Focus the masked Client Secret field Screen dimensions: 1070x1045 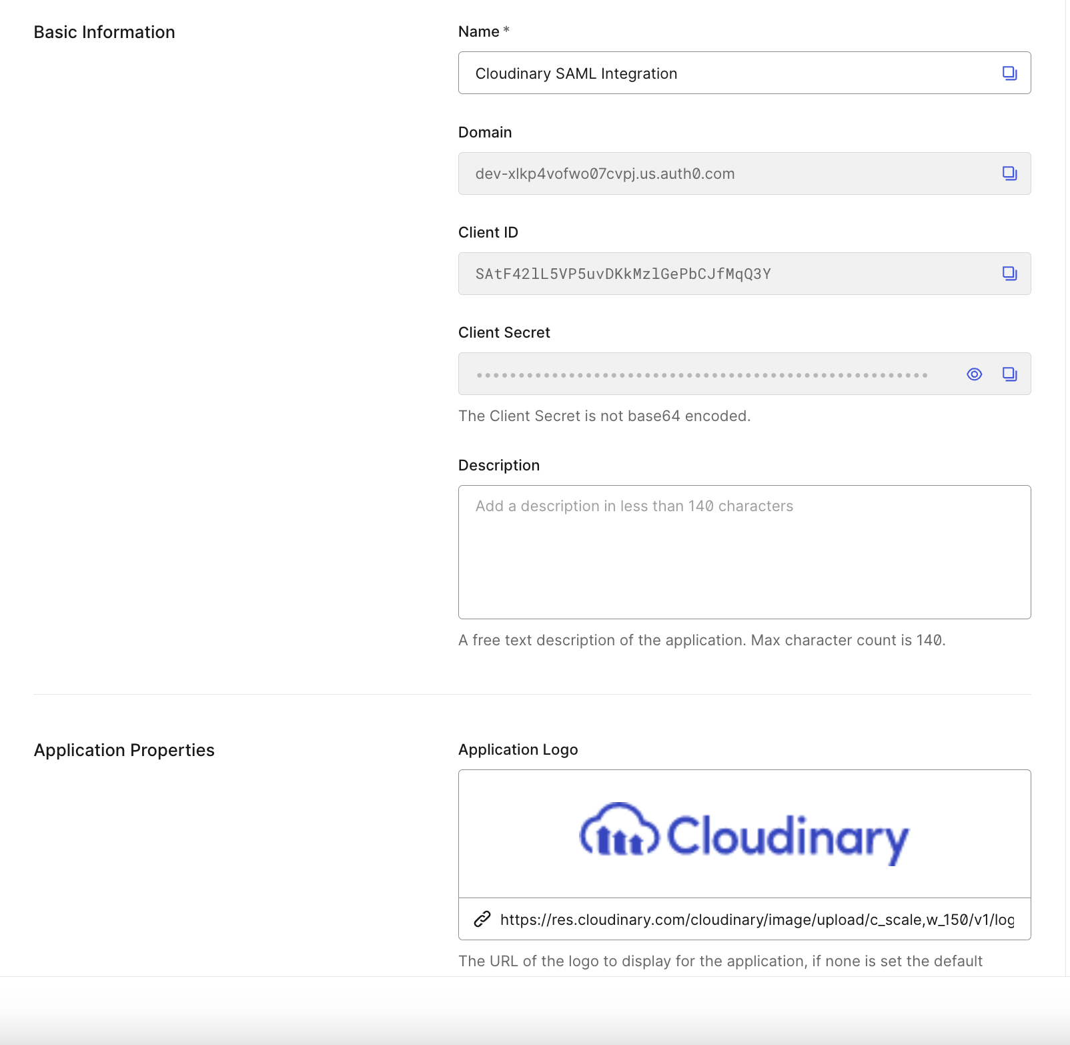click(744, 374)
